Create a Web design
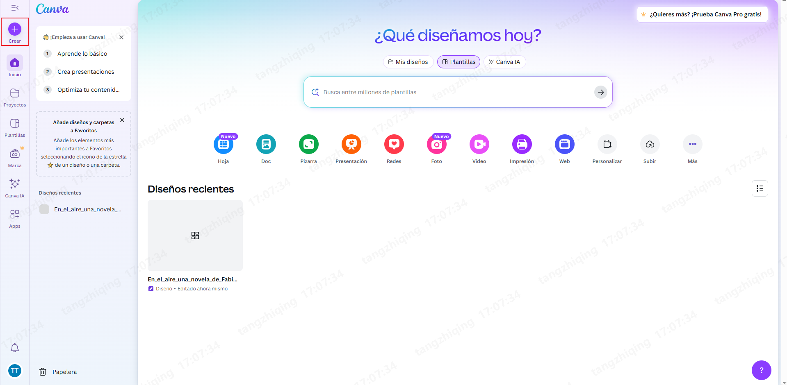The width and height of the screenshot is (787, 385). 565,144
